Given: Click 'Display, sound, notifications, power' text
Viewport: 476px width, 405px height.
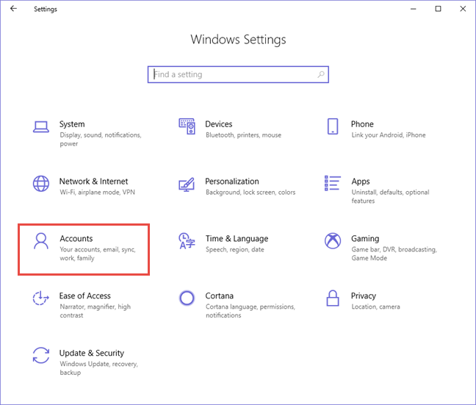Looking at the screenshot, I should click(101, 139).
